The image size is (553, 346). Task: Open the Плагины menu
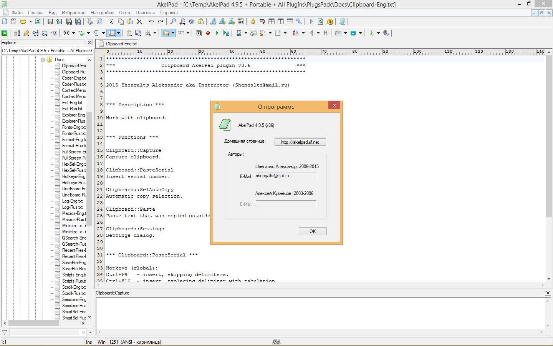(x=145, y=13)
